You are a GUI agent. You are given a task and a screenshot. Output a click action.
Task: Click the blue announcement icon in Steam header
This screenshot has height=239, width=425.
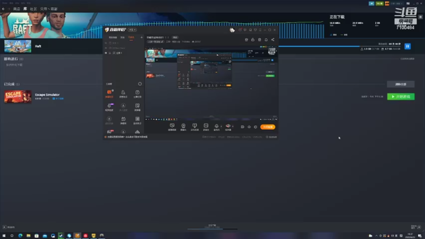[371, 4]
